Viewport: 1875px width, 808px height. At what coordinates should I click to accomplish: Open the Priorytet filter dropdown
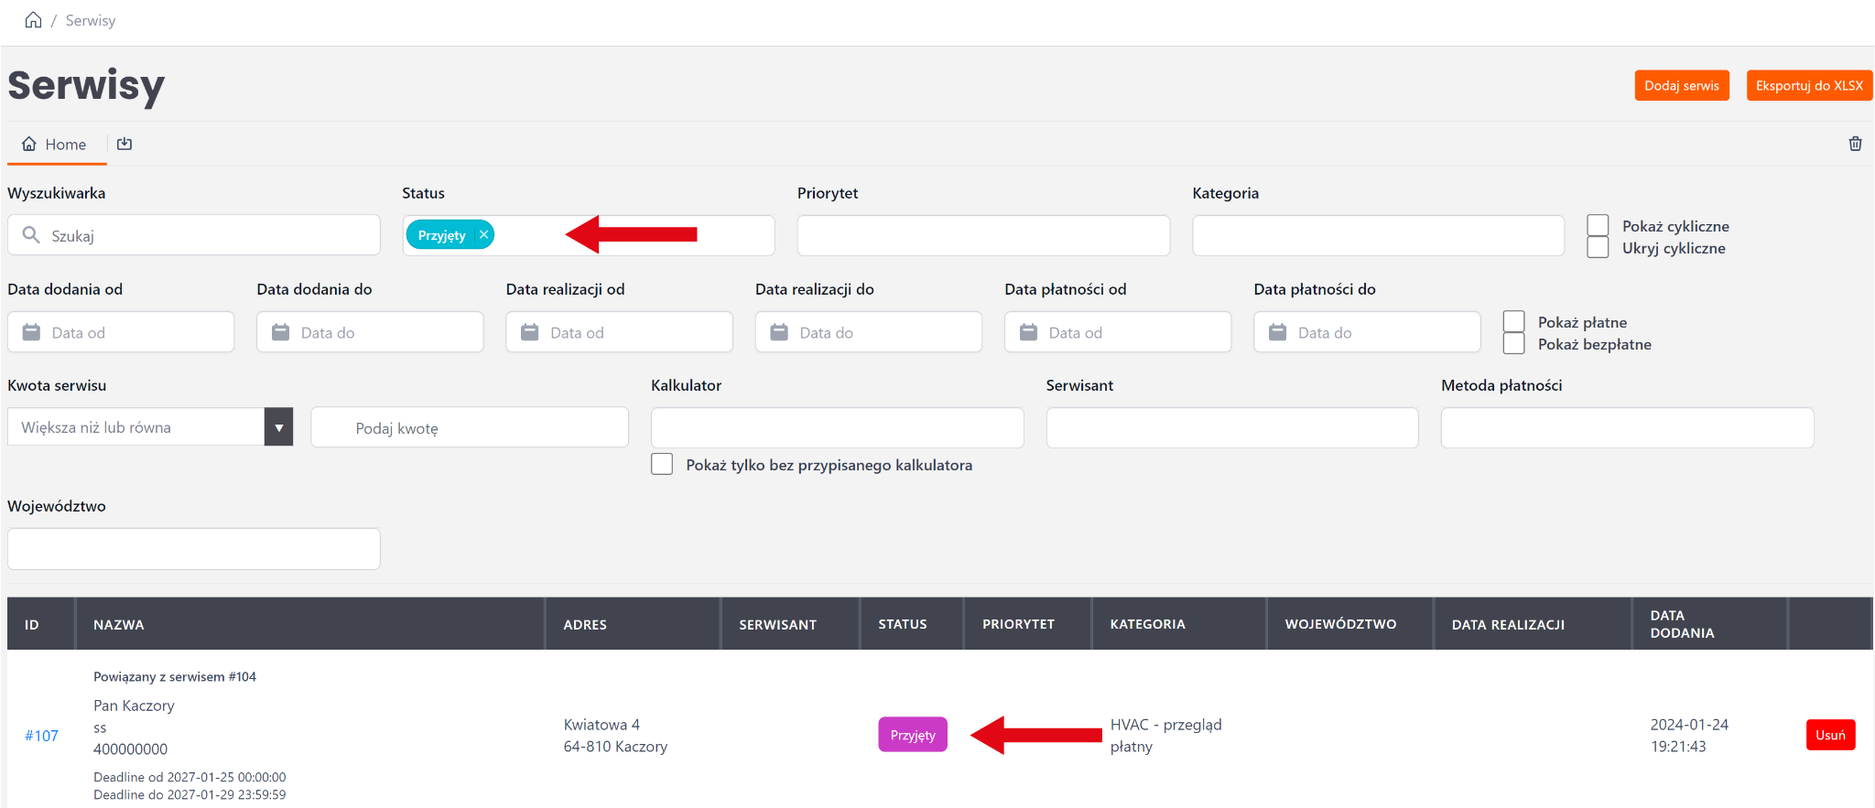[x=982, y=236]
